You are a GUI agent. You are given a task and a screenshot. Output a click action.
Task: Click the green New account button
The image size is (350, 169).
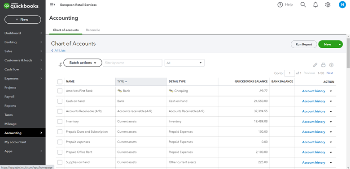coord(328,44)
